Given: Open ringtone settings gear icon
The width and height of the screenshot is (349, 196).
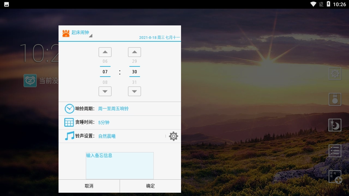Looking at the screenshot, I should pos(173,136).
